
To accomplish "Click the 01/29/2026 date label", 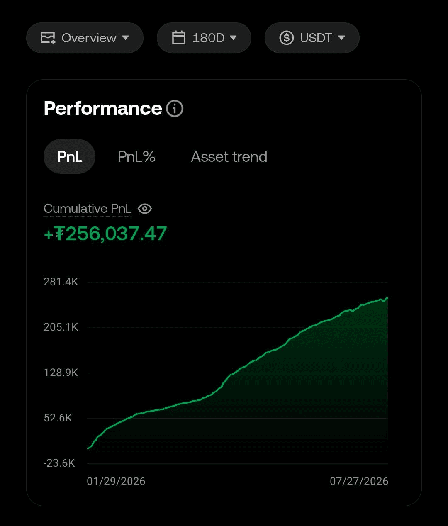I will point(116,481).
